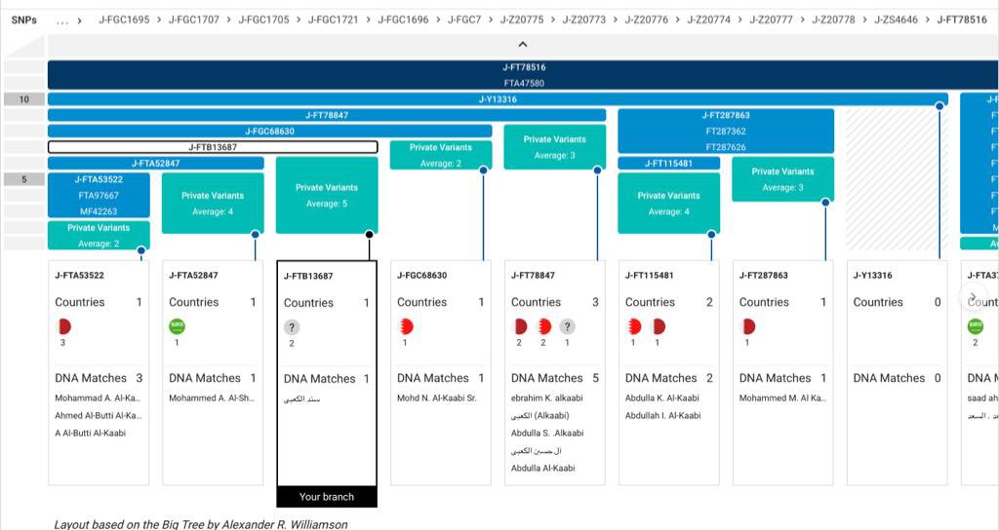Select J-FGC7 breadcrumb
The image size is (999, 530).
click(x=464, y=19)
